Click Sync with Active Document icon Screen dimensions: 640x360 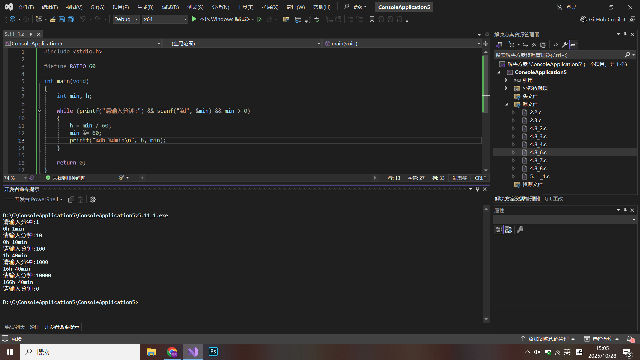tap(525, 45)
